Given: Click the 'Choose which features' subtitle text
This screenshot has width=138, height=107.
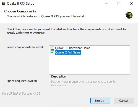Looking at the screenshot, I should [x=46, y=16].
